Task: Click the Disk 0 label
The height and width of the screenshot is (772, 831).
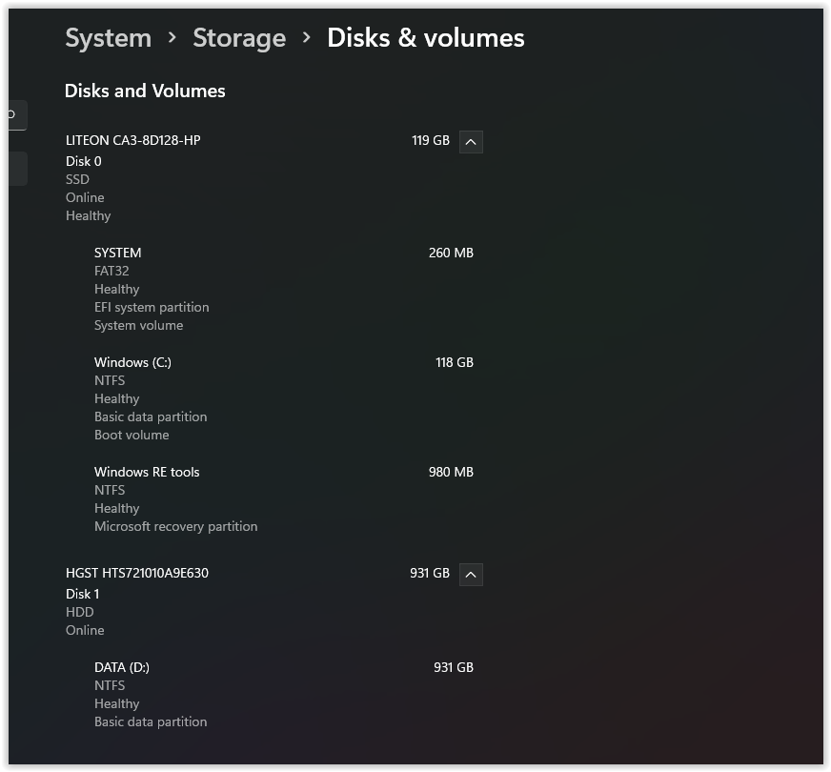Action: pyautogui.click(x=83, y=161)
